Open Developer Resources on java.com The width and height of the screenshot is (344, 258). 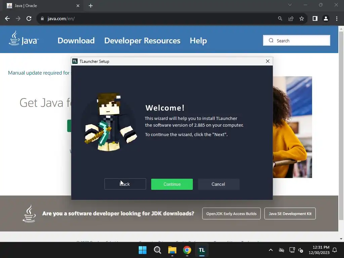click(142, 41)
